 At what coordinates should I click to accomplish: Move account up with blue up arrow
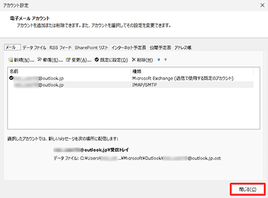click(x=159, y=60)
